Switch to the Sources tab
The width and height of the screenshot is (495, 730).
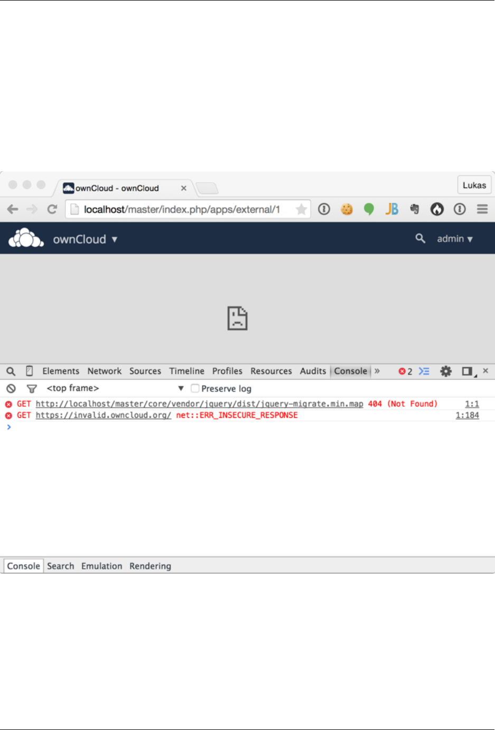click(145, 371)
